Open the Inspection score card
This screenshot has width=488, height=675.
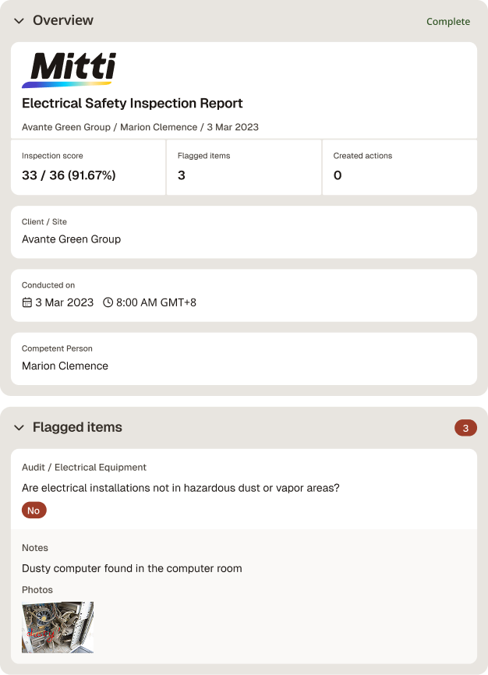tap(88, 167)
